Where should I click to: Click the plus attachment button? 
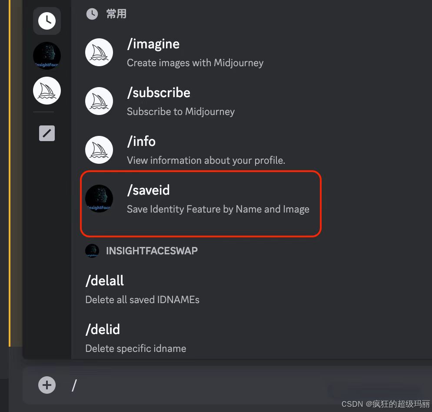pyautogui.click(x=47, y=385)
